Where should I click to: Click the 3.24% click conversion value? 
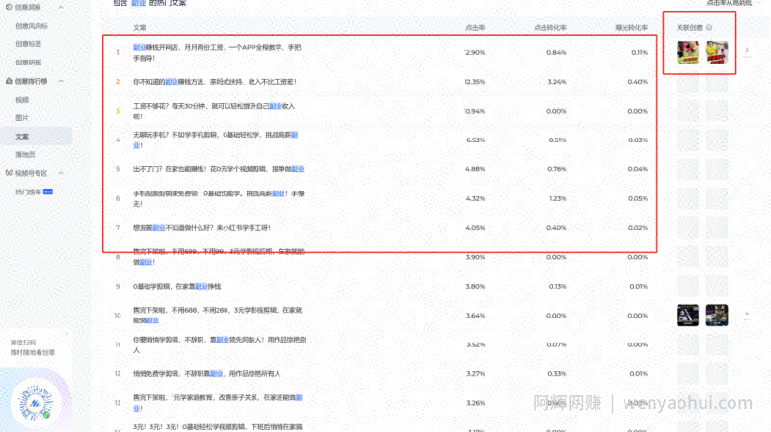557,82
